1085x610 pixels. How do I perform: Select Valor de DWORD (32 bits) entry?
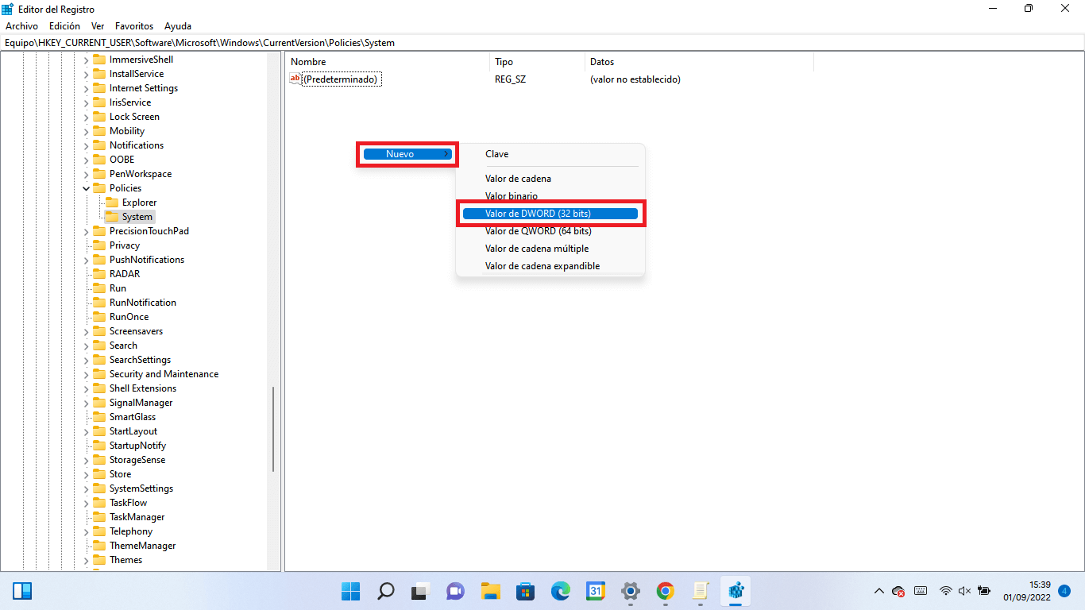pyautogui.click(x=550, y=214)
